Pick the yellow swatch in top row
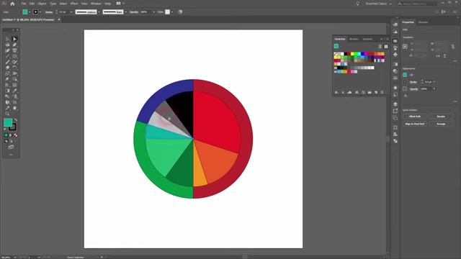Viewport: 461px width, 259px height. click(x=352, y=54)
